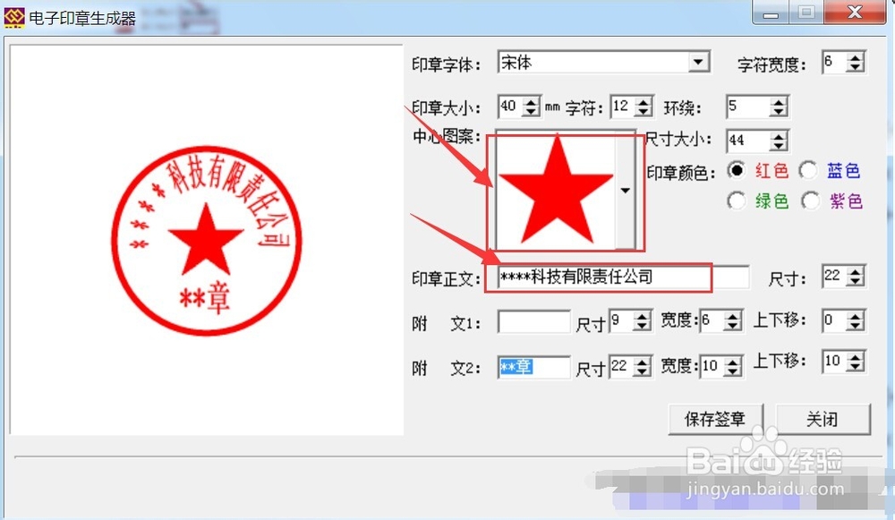Viewport: 895px width, 520px height.
Task: Select the 蓝色 stamp color radio button
Action: [x=808, y=170]
